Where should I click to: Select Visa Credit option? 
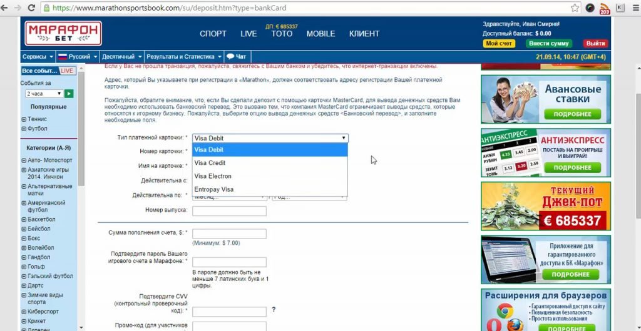click(x=270, y=163)
